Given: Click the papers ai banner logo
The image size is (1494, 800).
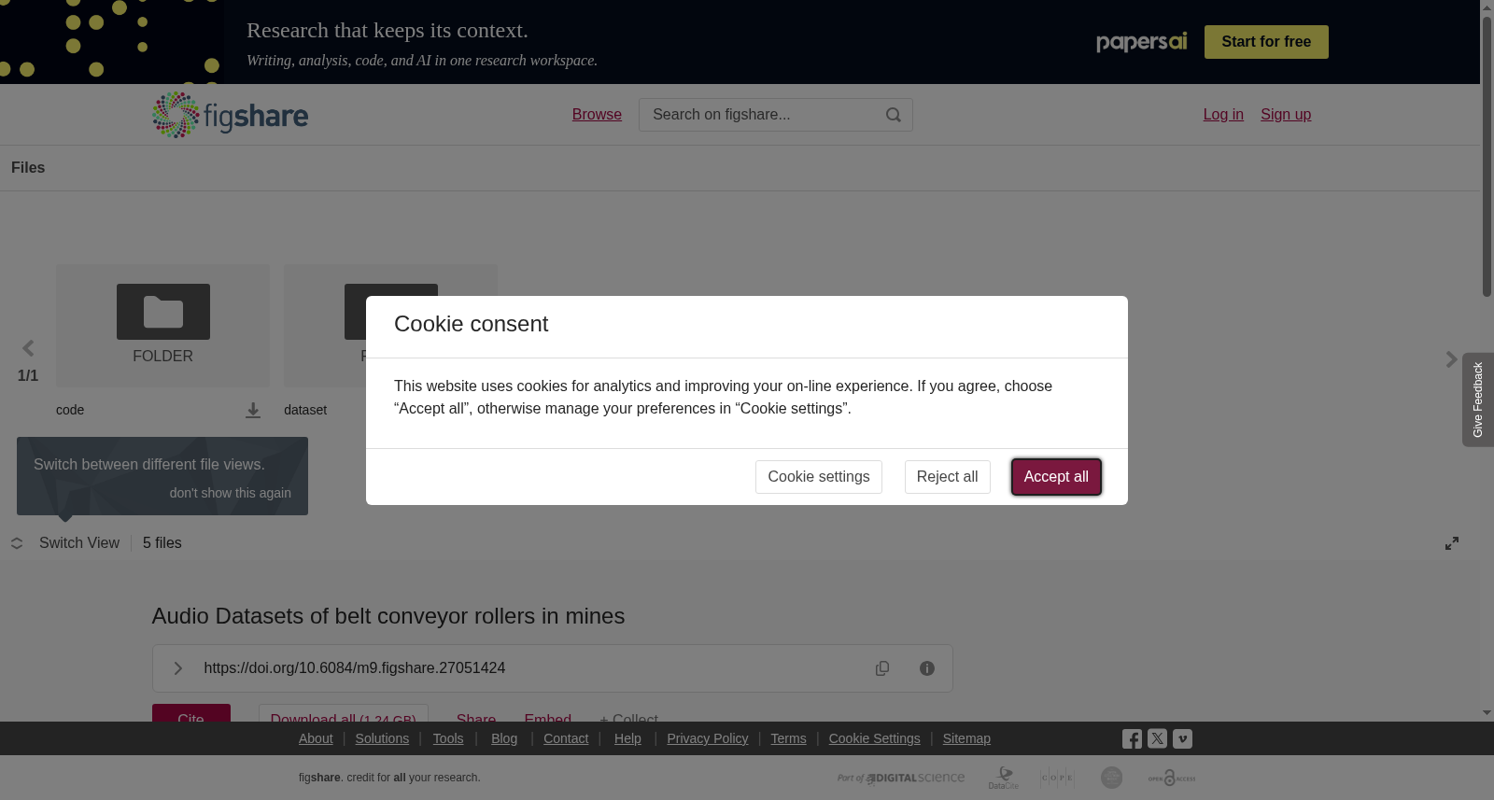Looking at the screenshot, I should 1141,42.
